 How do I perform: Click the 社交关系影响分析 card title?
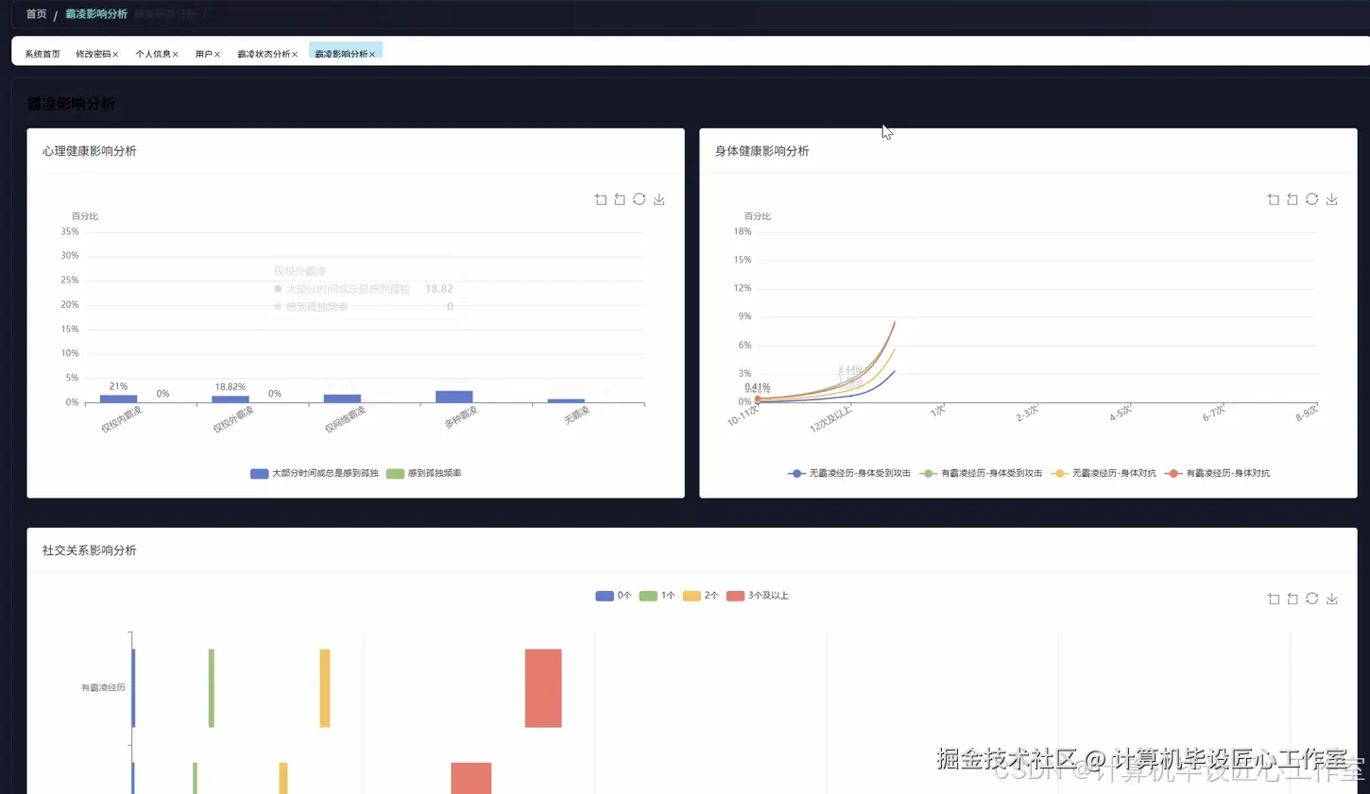click(90, 550)
